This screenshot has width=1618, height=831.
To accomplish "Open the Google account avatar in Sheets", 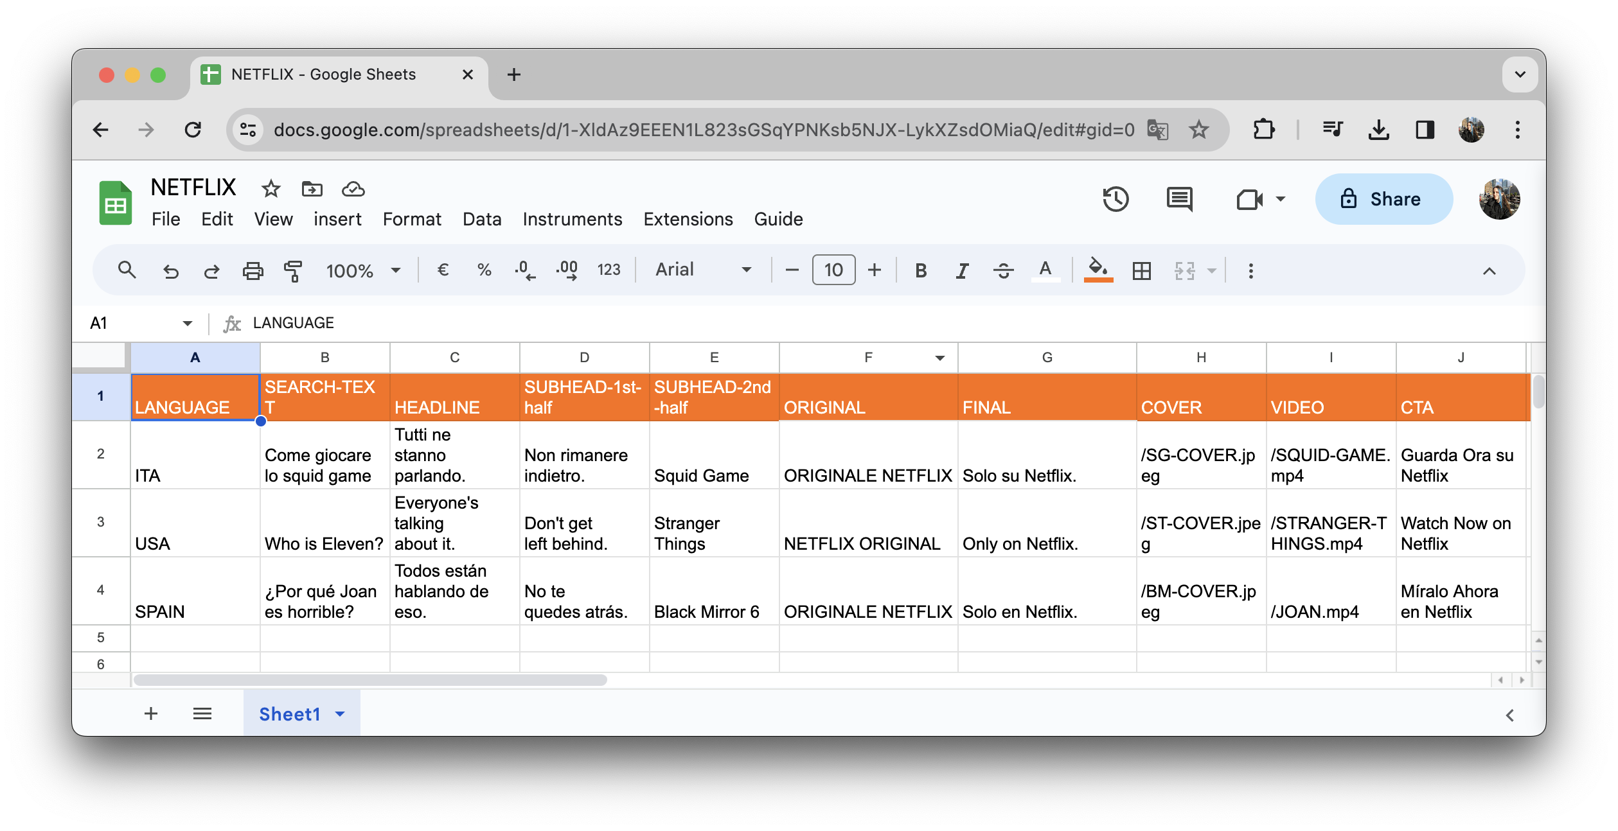I will tap(1499, 199).
